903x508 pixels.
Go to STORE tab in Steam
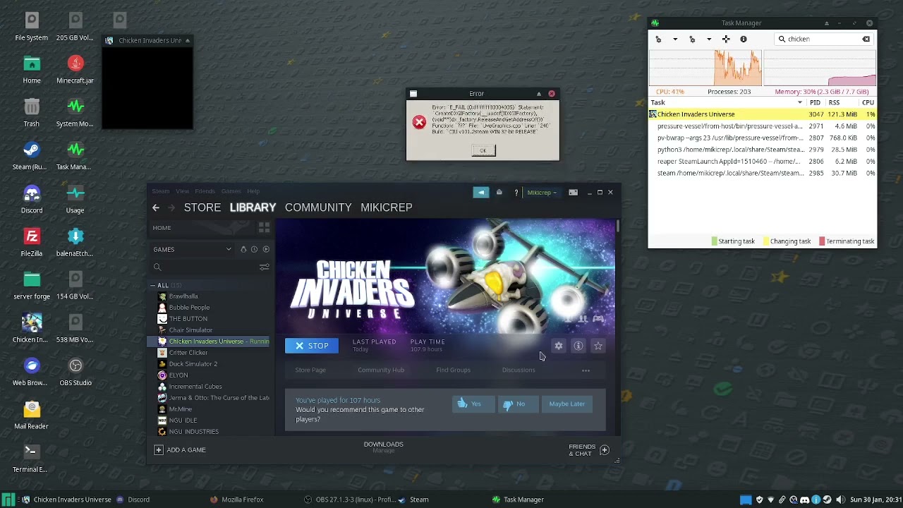pos(202,207)
